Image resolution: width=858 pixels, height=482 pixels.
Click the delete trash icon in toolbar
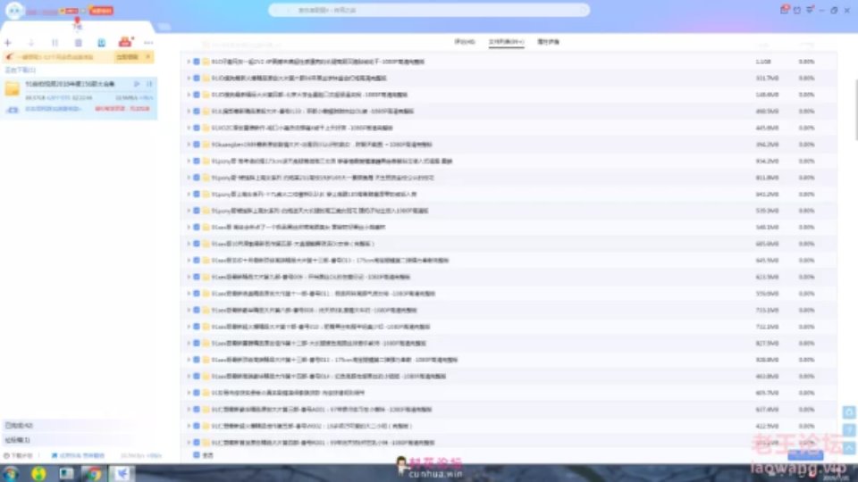[78, 43]
